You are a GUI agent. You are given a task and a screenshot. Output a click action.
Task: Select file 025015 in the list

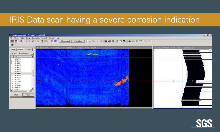18,59
